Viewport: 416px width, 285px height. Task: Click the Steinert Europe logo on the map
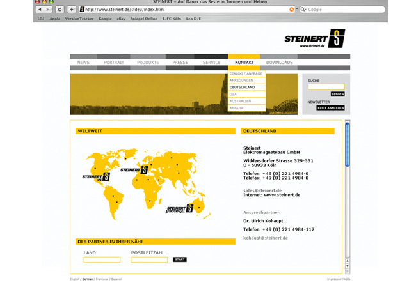pyautogui.click(x=134, y=169)
